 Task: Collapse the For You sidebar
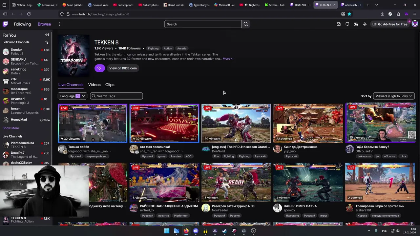47,35
